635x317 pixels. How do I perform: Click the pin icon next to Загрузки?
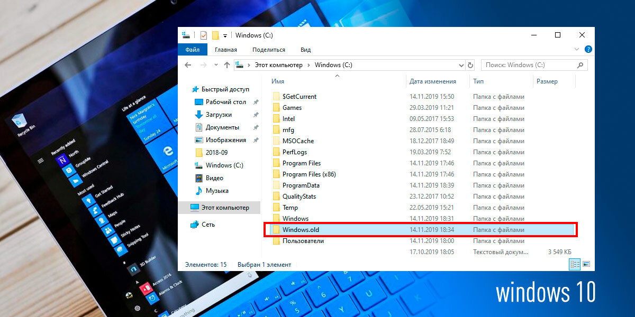(x=256, y=115)
